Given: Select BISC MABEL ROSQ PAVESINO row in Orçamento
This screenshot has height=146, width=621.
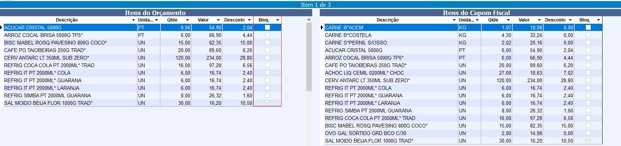Looking at the screenshot, I should click(x=142, y=43).
